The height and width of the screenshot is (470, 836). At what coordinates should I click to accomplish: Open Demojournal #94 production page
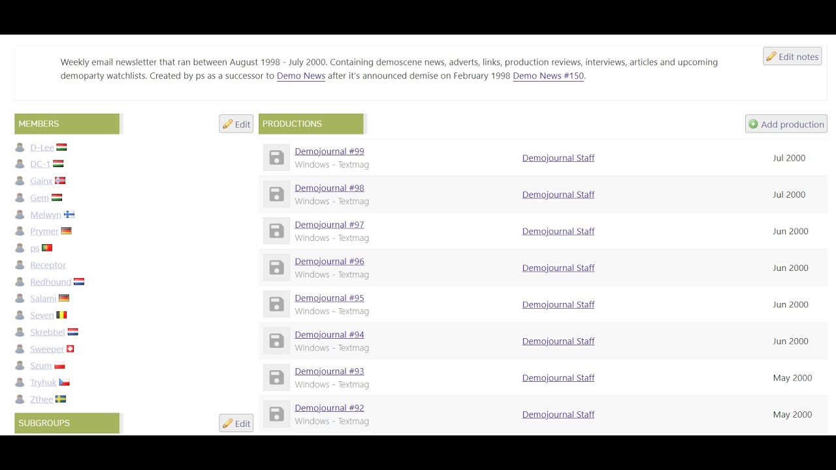(x=329, y=334)
